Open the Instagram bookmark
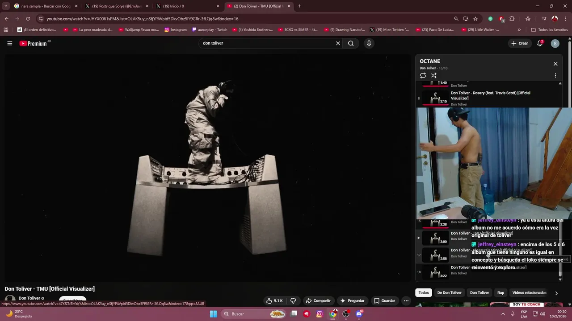 (x=176, y=30)
